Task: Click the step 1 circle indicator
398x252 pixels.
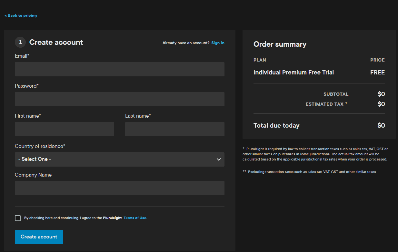Action: coord(20,42)
